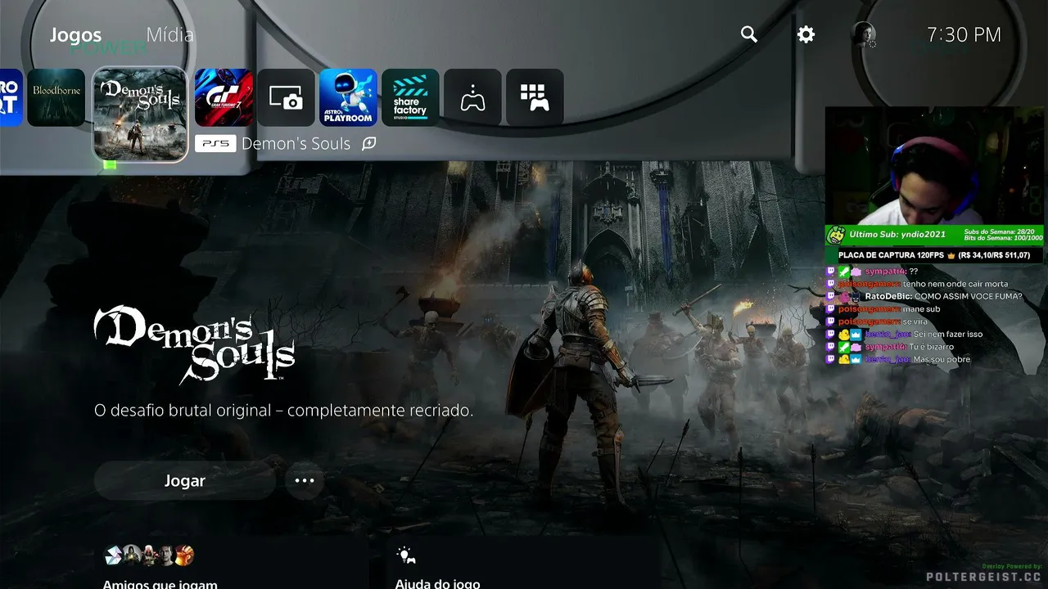The width and height of the screenshot is (1048, 589).
Task: Click the 'PLACA DE CAPTURA 120FPS' goal text
Action: click(x=892, y=255)
